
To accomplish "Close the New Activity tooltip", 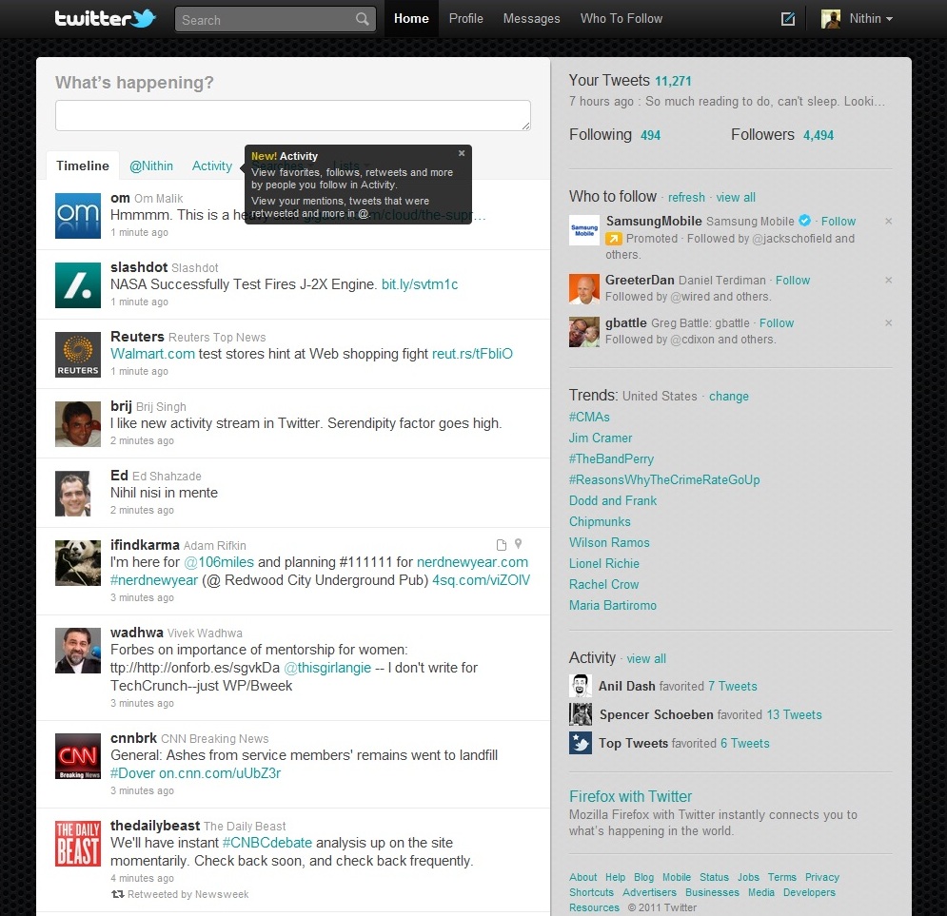I will tap(462, 153).
